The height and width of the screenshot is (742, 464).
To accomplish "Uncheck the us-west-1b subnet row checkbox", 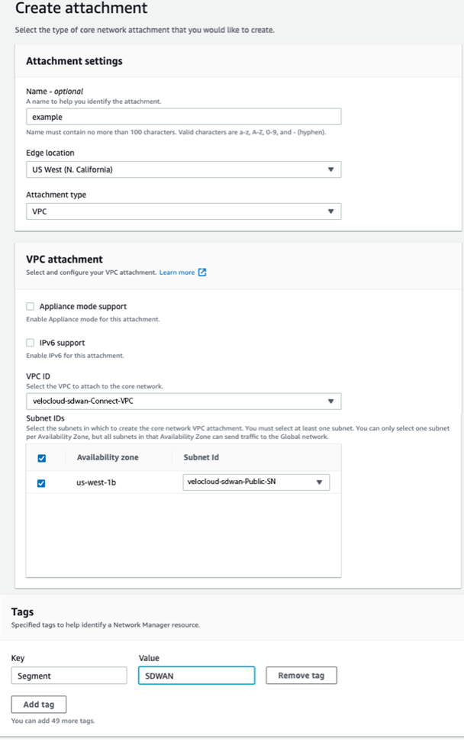I will tap(41, 483).
